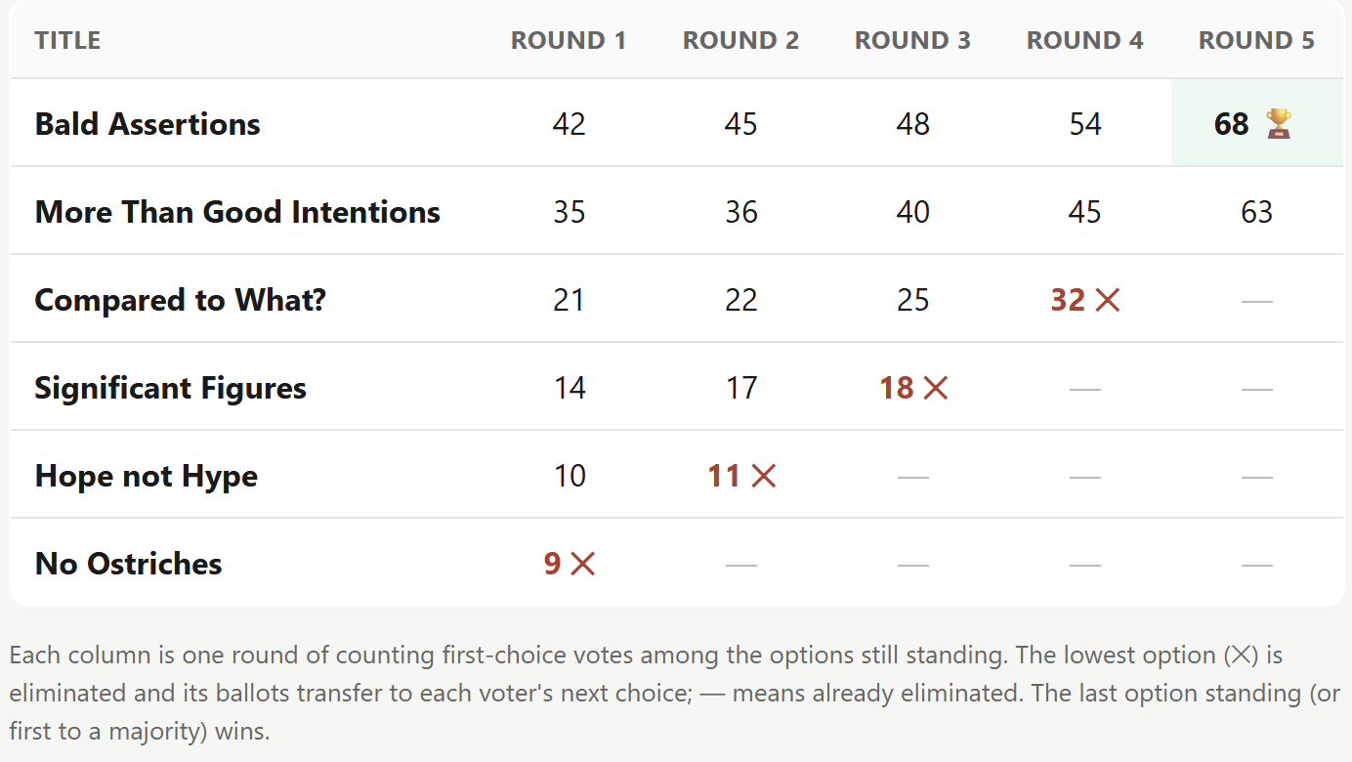Click the No Ostriches row title
1352x762 pixels.
[x=129, y=564]
